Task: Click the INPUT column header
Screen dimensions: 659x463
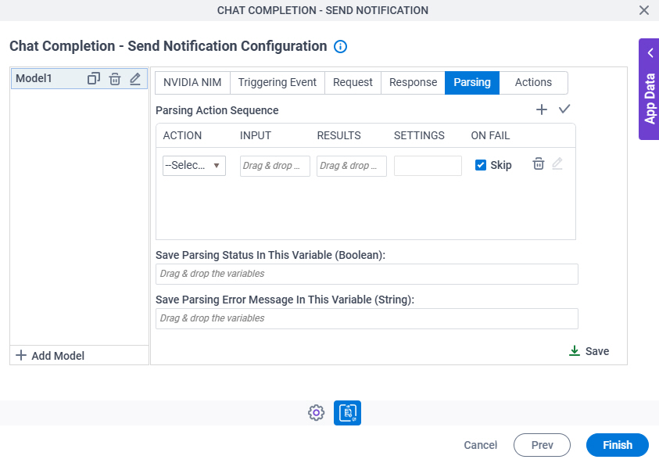Action: [x=256, y=135]
